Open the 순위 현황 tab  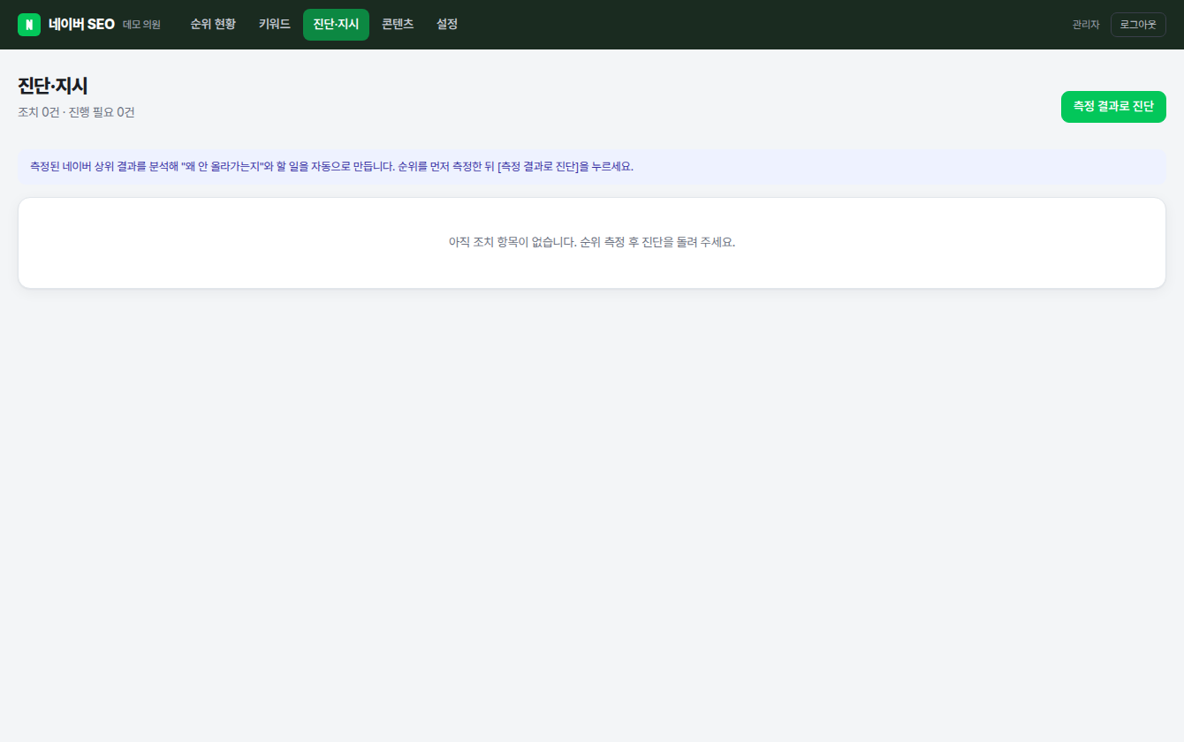click(213, 25)
